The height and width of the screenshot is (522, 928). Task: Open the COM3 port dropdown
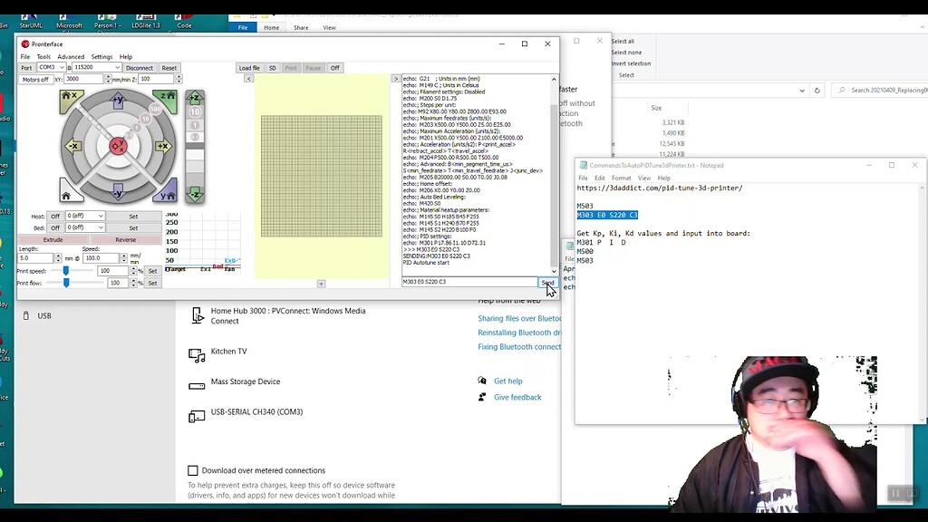pyautogui.click(x=51, y=68)
